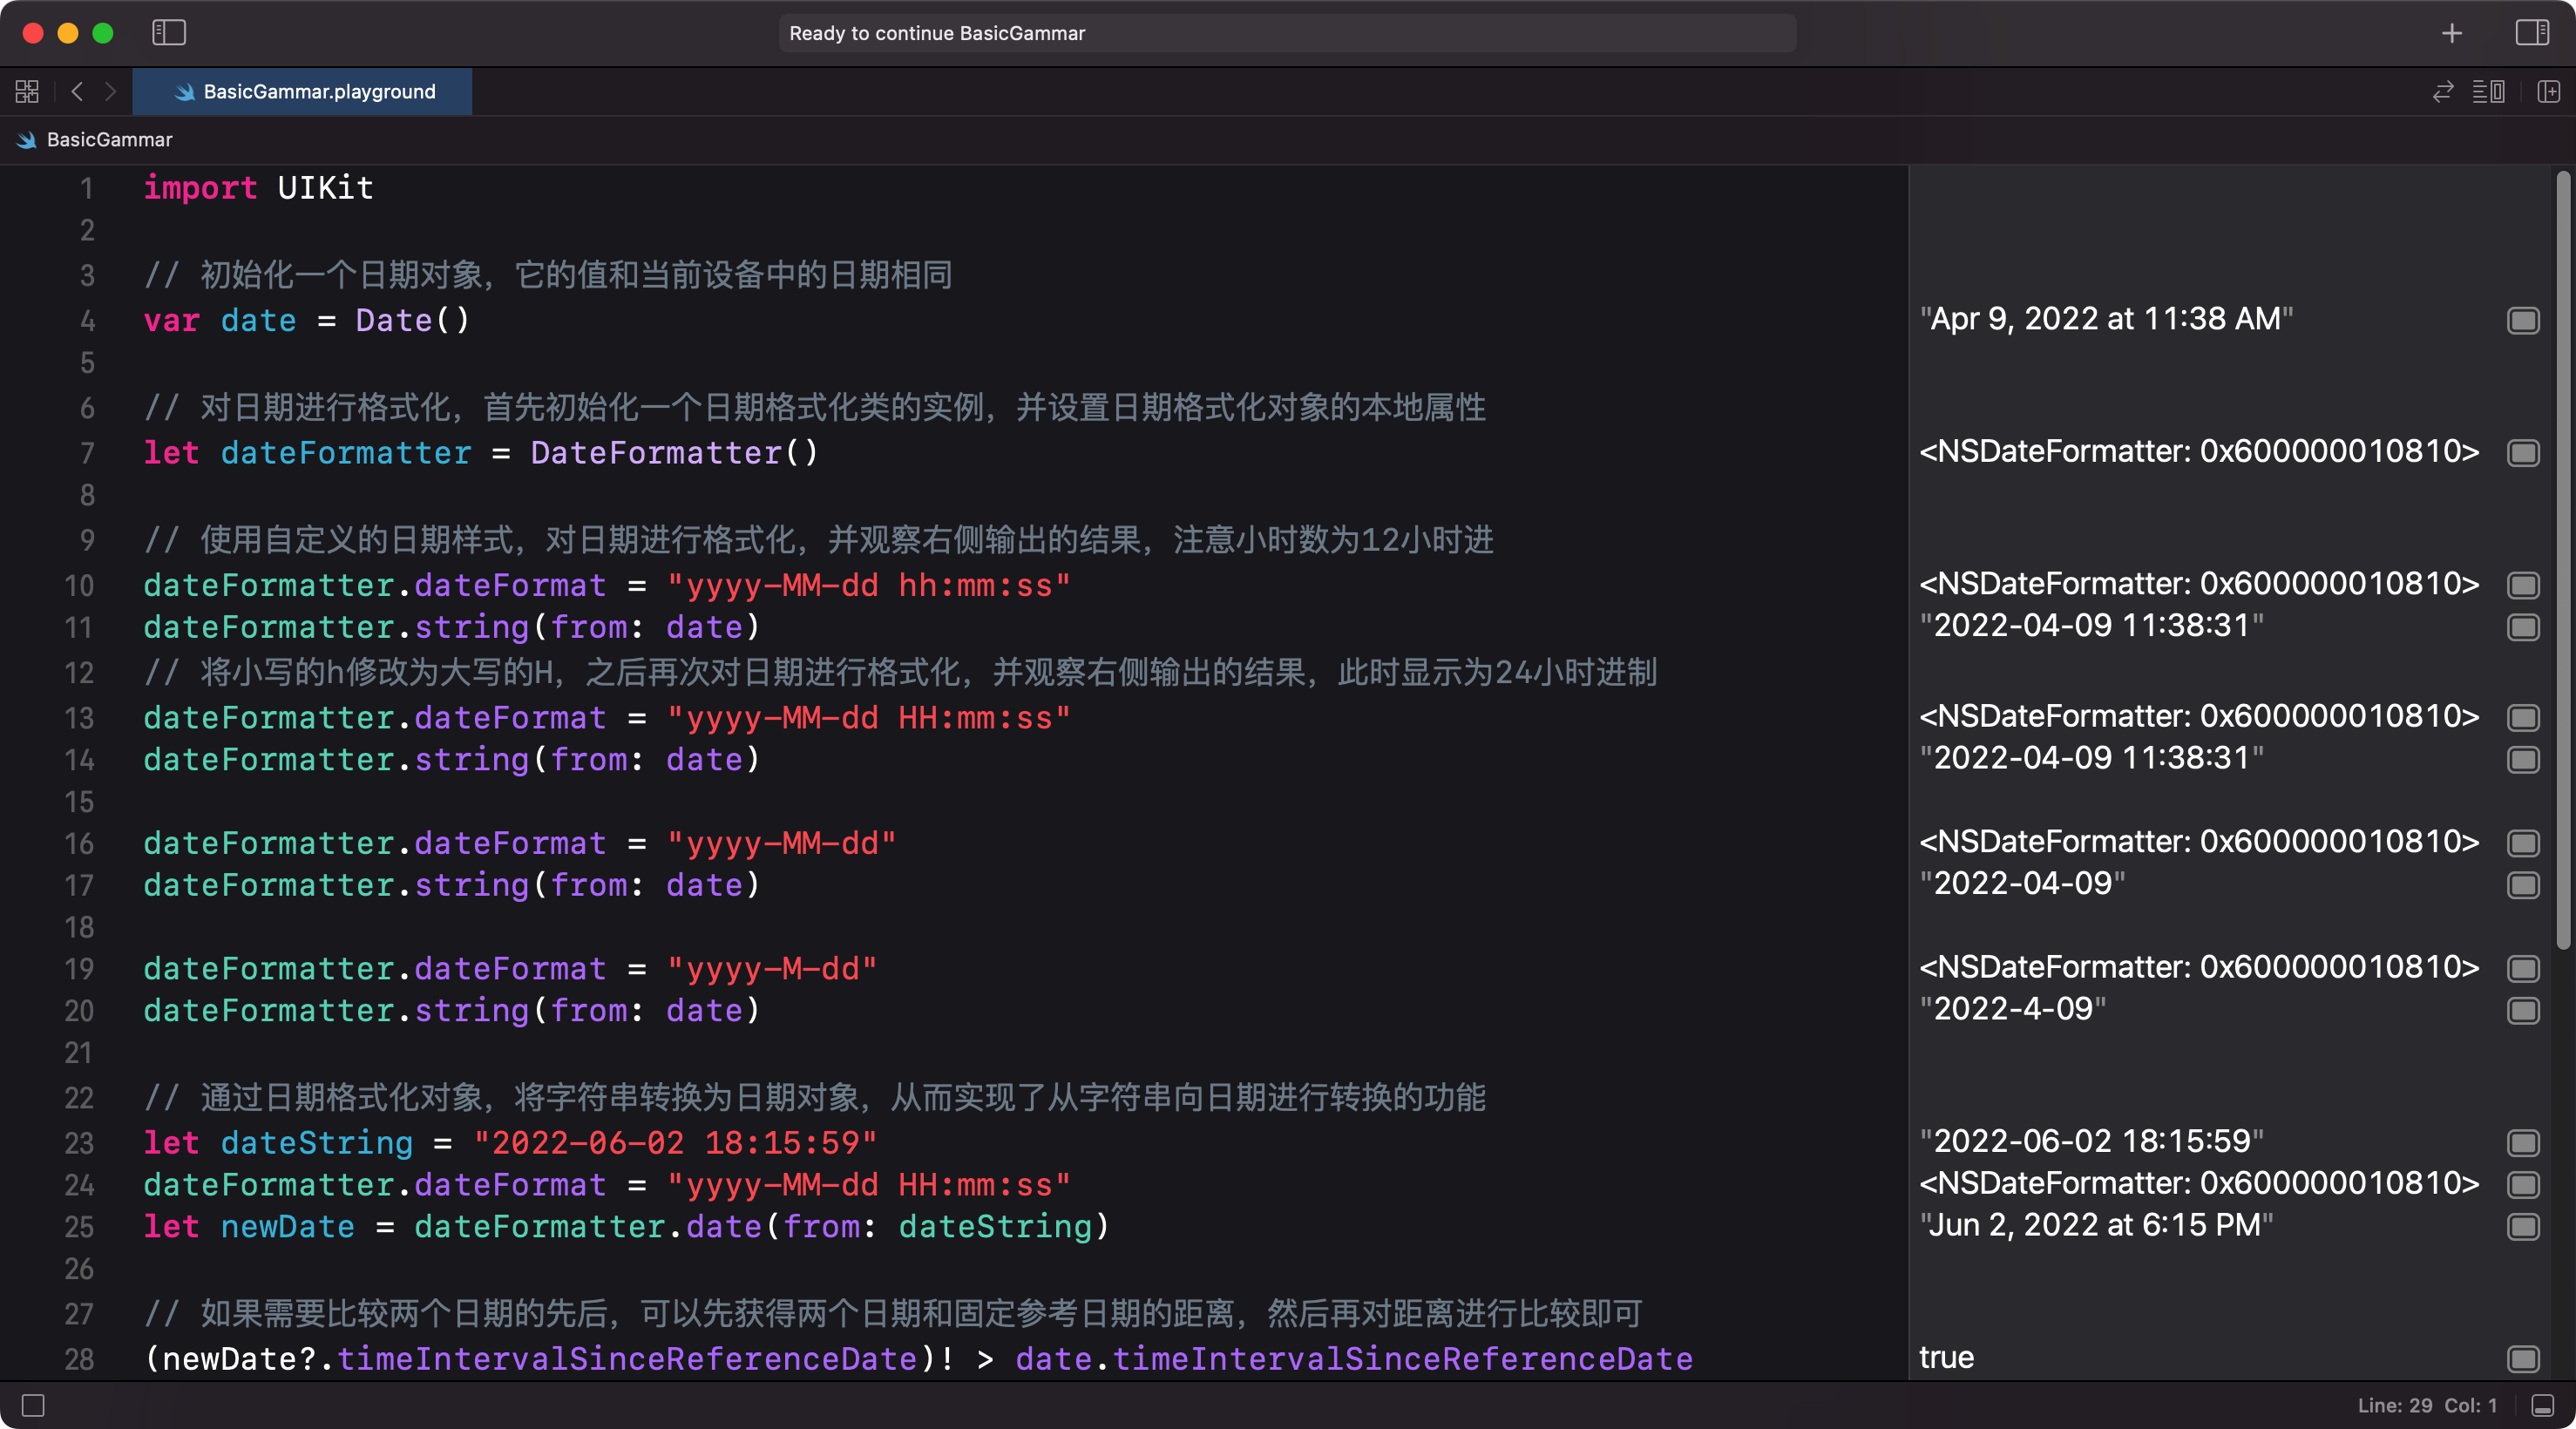
Task: Click the result text "Jun 2, 2022 at 6:15 PM"
Action: pyautogui.click(x=2096, y=1225)
